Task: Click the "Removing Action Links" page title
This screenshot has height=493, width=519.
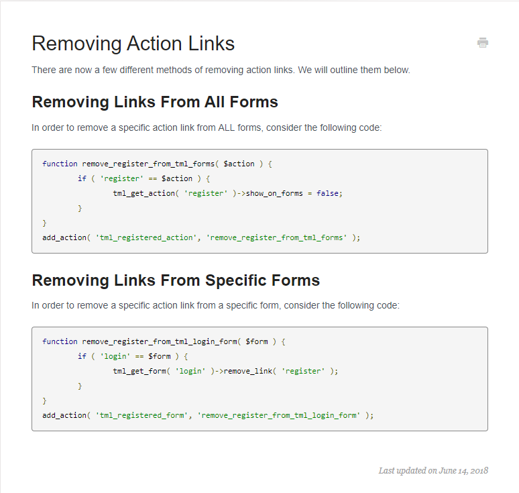Action: point(133,44)
